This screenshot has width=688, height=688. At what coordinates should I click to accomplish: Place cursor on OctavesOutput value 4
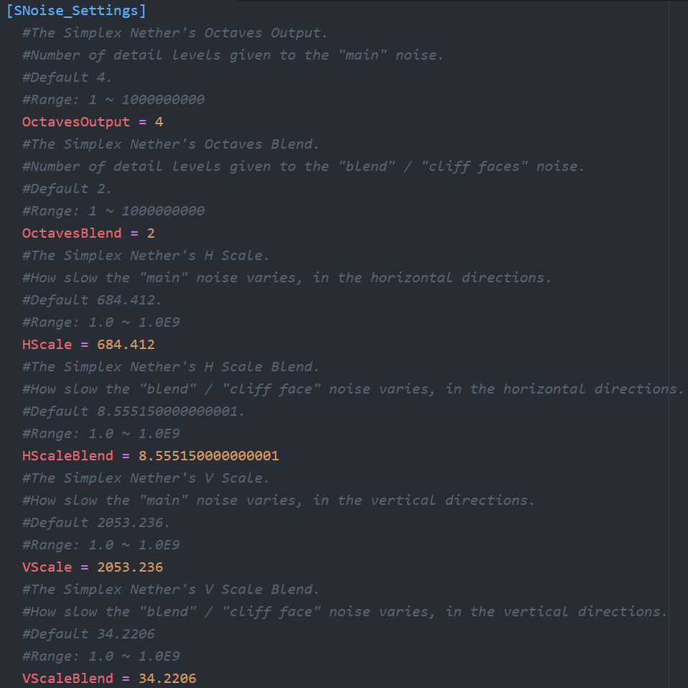[x=159, y=122]
